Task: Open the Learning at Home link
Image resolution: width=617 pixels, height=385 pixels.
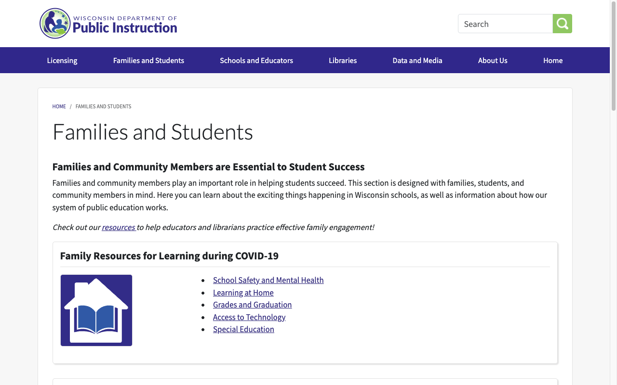Action: pos(243,293)
